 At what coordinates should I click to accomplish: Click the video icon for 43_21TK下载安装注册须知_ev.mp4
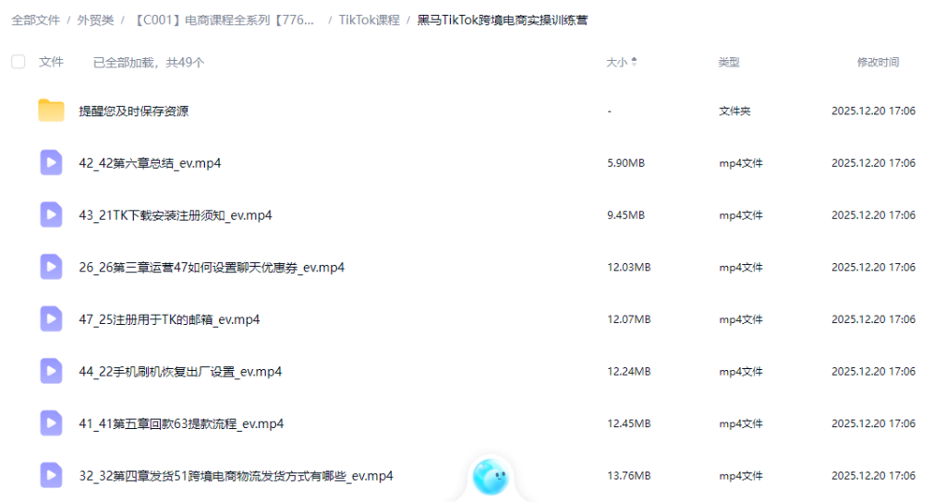pos(51,214)
